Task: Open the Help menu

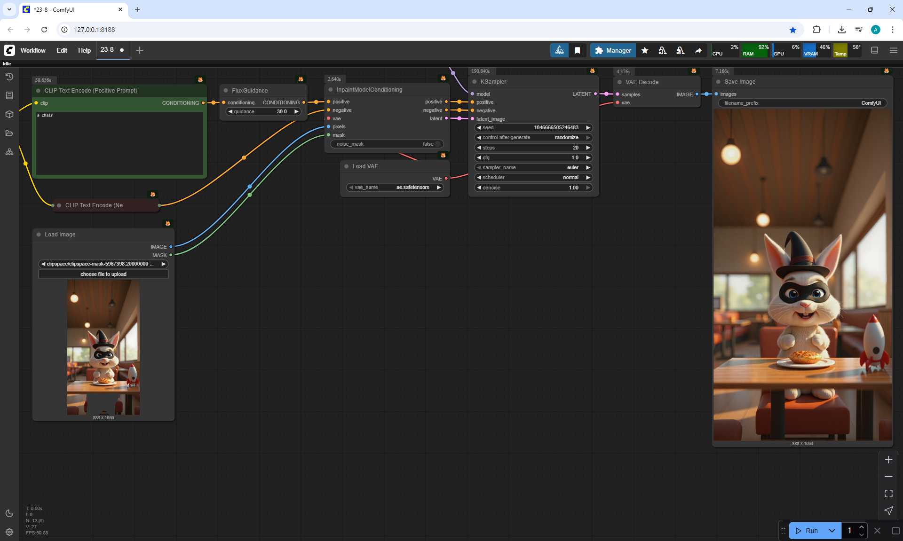Action: pos(84,50)
